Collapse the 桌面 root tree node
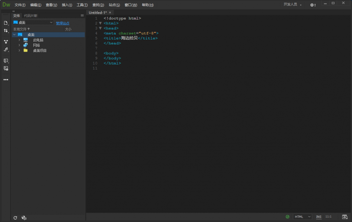The height and width of the screenshot is (222, 352). point(14,35)
